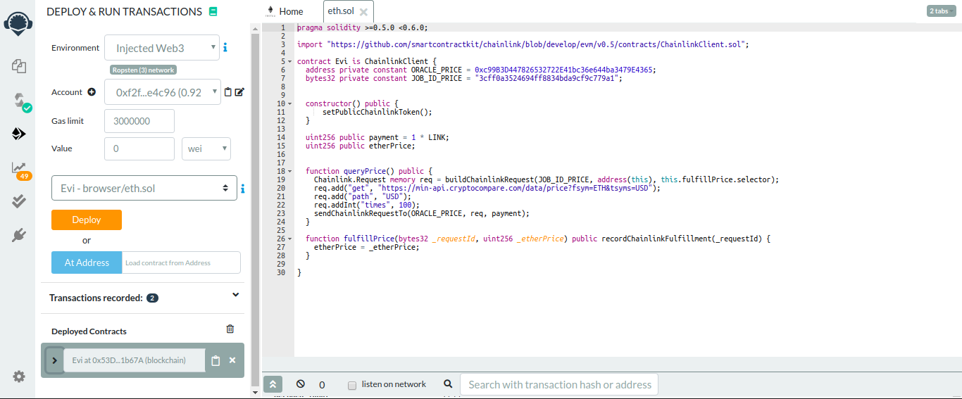Clear the console with the ban icon
The width and height of the screenshot is (962, 399).
tap(301, 384)
